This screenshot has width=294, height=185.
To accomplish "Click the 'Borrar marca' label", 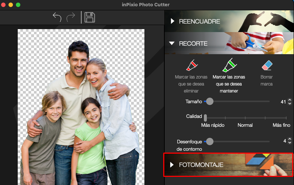I will point(266,80).
